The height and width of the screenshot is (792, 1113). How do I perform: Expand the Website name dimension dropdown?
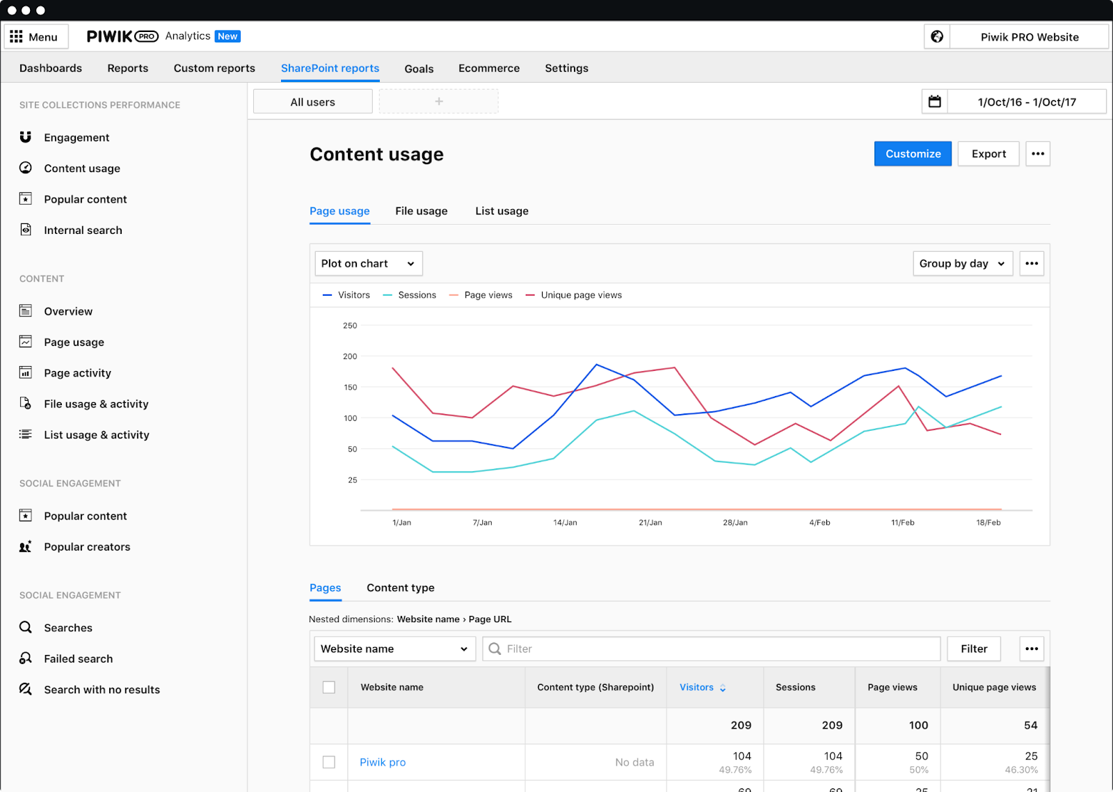coord(394,649)
